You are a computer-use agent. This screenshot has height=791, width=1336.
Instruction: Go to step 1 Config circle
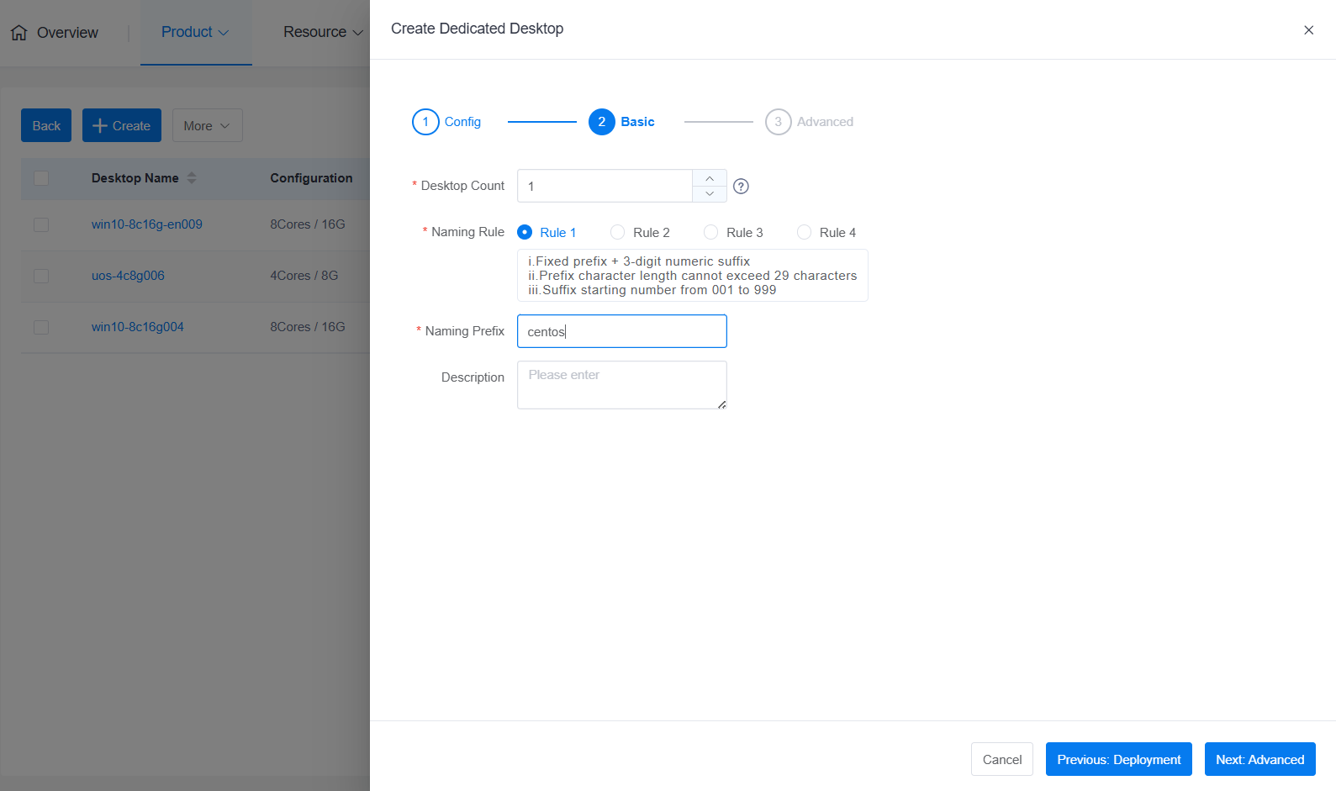(425, 122)
